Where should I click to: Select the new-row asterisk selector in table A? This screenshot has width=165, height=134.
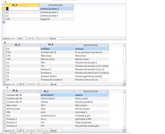click(x=4, y=22)
